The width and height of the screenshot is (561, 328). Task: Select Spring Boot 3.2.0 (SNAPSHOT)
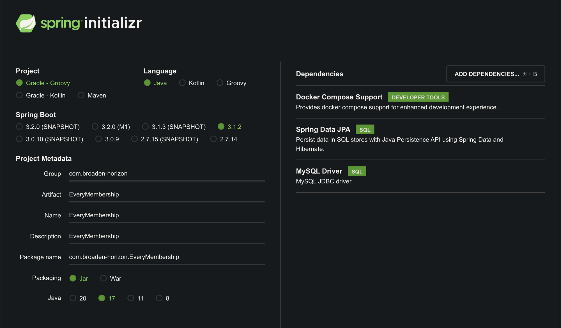[19, 127]
